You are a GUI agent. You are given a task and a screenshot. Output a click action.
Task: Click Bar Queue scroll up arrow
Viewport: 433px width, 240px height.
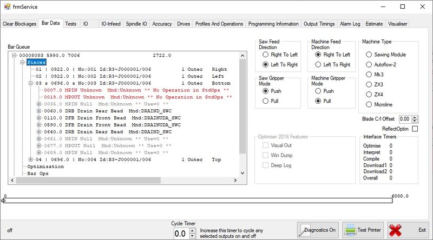(x=242, y=56)
